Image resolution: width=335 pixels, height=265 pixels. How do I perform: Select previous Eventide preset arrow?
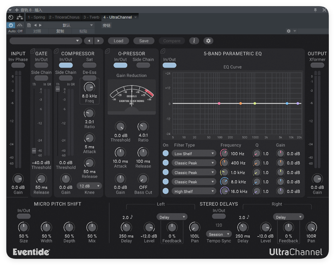[x=89, y=41]
